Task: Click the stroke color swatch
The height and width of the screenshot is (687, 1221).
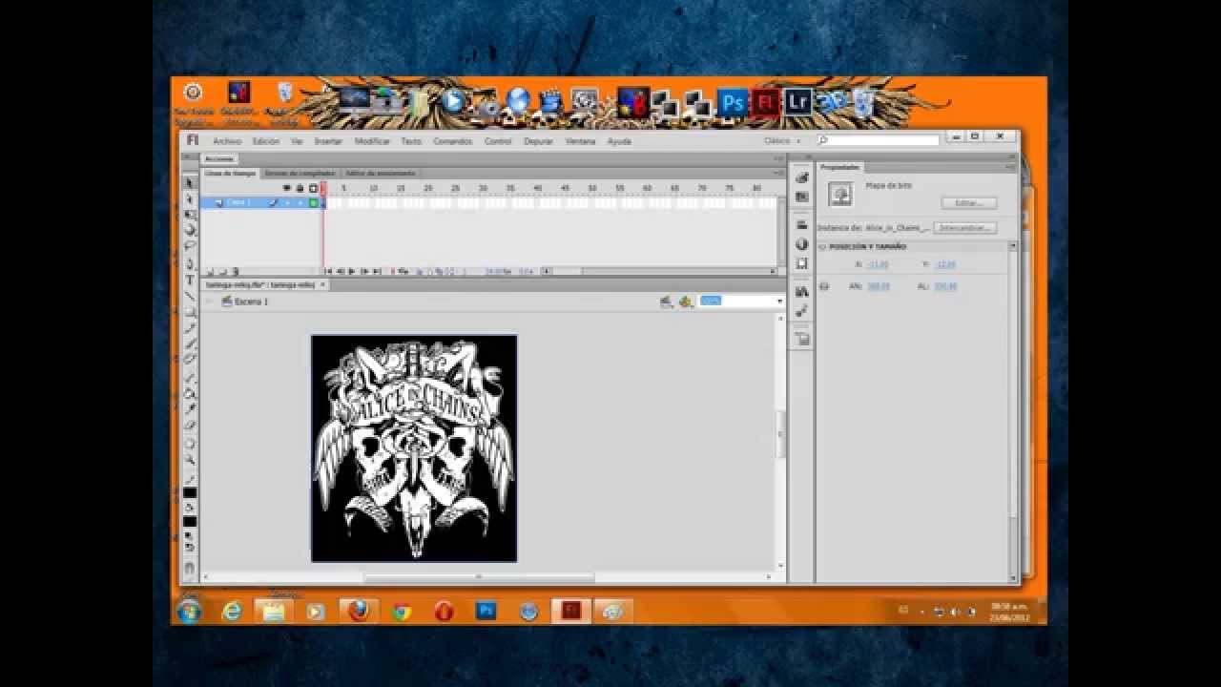Action: point(190,492)
